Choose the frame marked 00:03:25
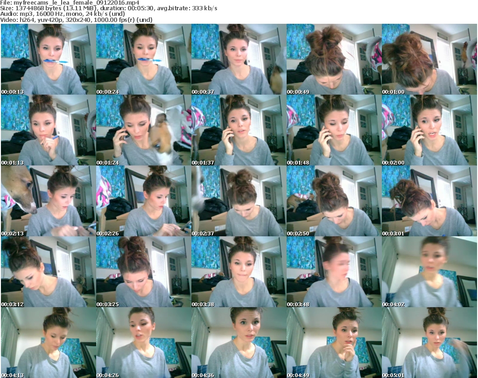Image resolution: width=478 pixels, height=378 pixels. click(x=144, y=272)
